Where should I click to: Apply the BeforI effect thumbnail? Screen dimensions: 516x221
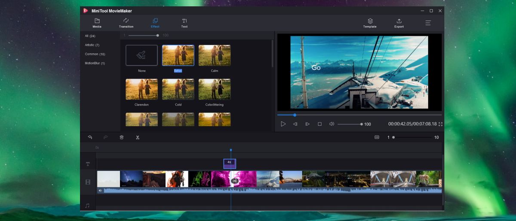pos(178,55)
